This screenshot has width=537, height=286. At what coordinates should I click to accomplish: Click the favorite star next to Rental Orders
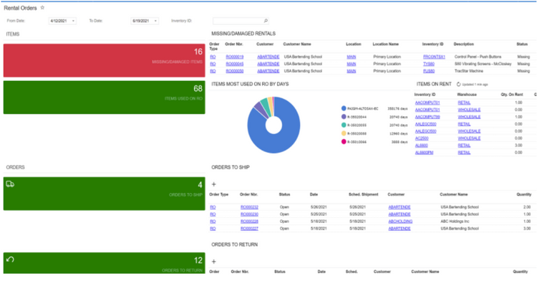(x=42, y=8)
